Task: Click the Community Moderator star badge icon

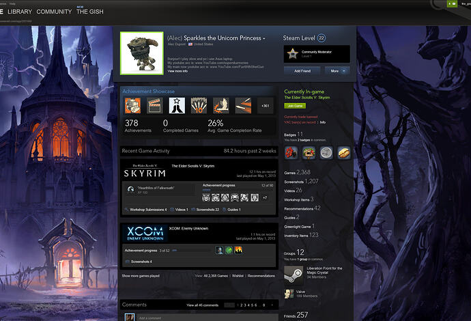Action: [292, 54]
